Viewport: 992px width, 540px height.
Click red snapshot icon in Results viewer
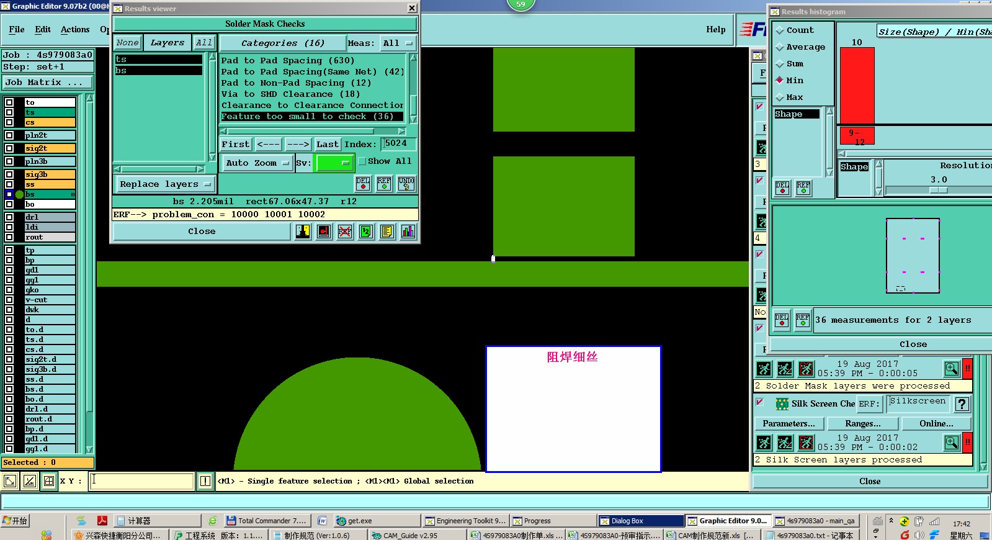click(x=324, y=232)
